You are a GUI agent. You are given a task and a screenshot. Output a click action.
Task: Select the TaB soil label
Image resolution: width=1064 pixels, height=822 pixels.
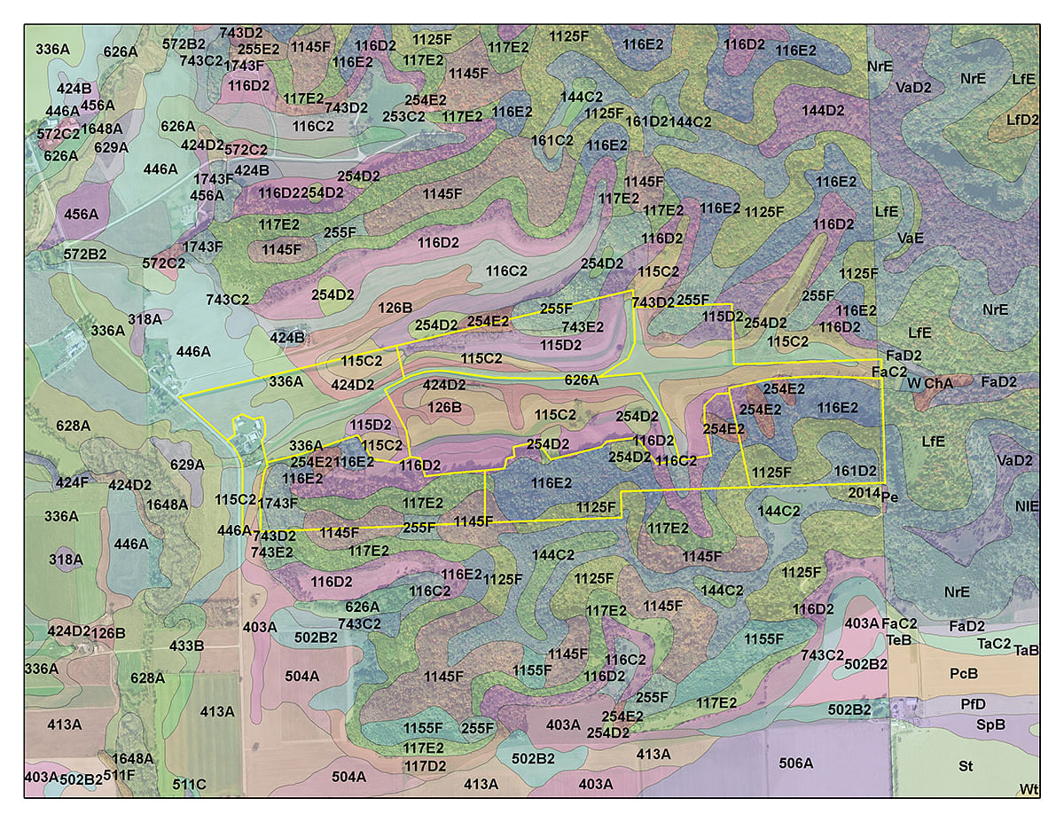point(1026,650)
